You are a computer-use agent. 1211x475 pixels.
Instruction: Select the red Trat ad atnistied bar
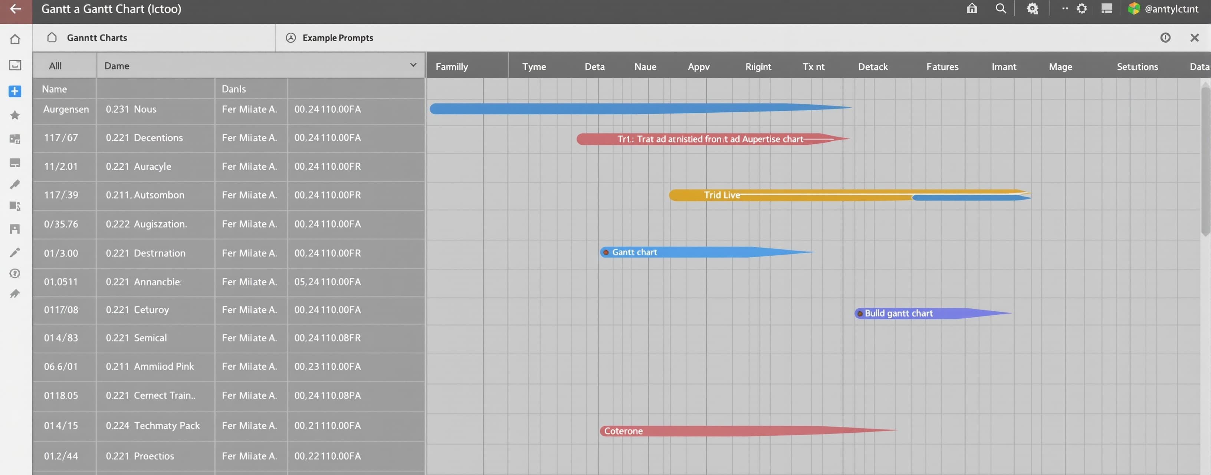(x=712, y=139)
